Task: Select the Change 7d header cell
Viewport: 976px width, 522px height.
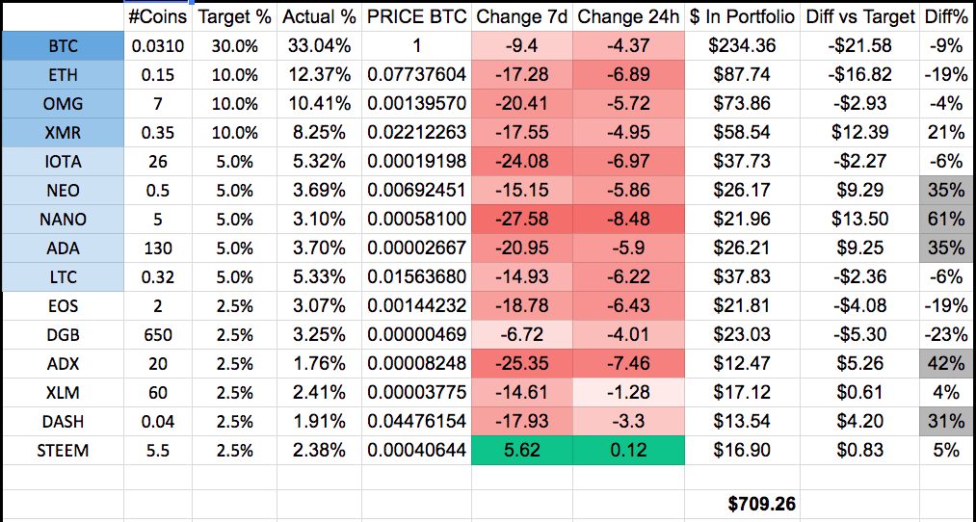Action: click(521, 16)
